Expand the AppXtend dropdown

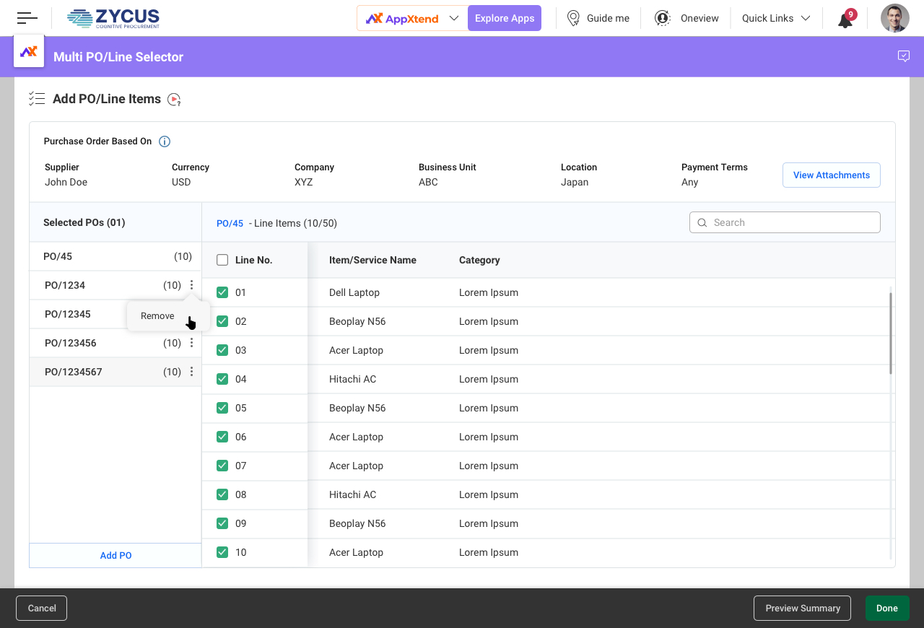[x=454, y=18]
